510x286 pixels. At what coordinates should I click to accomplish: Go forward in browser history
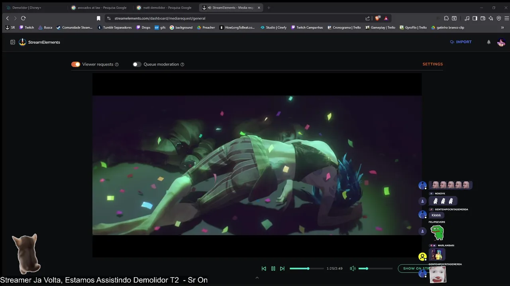pos(15,18)
